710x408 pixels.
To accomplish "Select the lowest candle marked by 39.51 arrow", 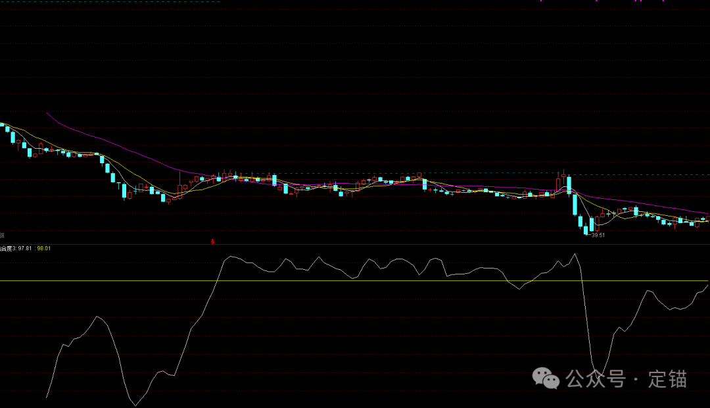I will tap(586, 230).
